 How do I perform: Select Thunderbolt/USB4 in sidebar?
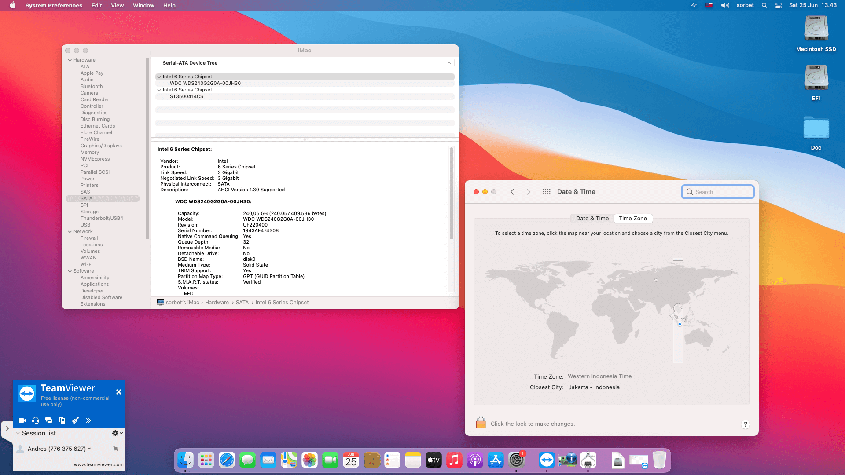pos(102,218)
